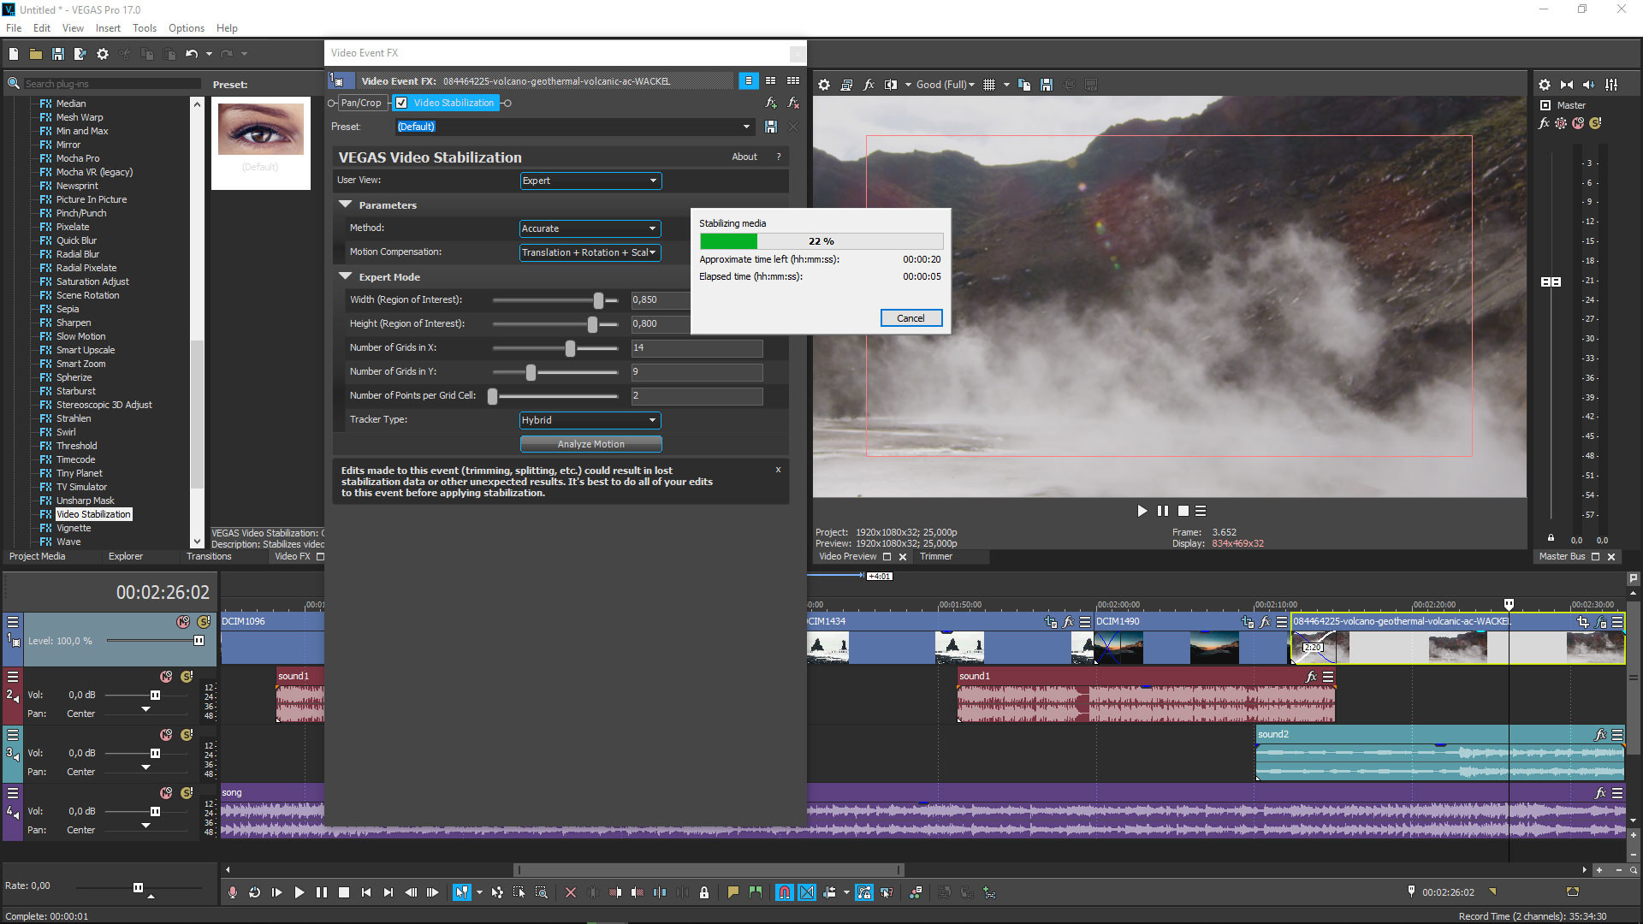Select the Method dropdown for stabilization
The width and height of the screenshot is (1643, 924).
tap(587, 228)
